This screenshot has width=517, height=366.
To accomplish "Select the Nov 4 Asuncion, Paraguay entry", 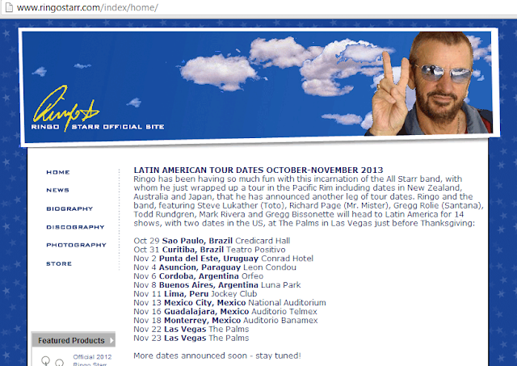I will (x=215, y=267).
